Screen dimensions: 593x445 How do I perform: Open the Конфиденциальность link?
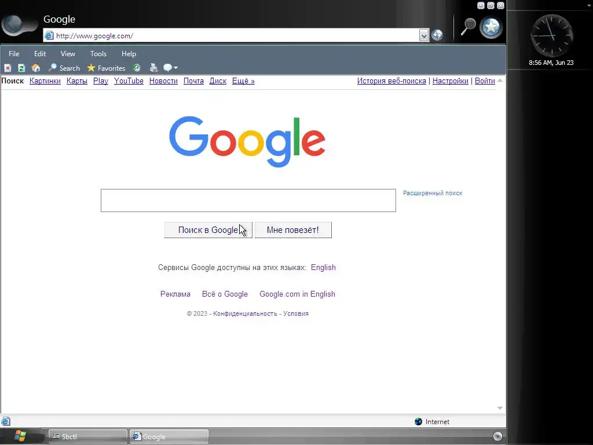245,313
